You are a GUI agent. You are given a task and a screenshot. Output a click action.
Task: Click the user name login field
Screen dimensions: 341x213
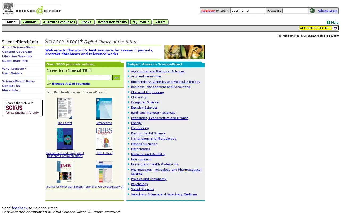tap(248, 11)
